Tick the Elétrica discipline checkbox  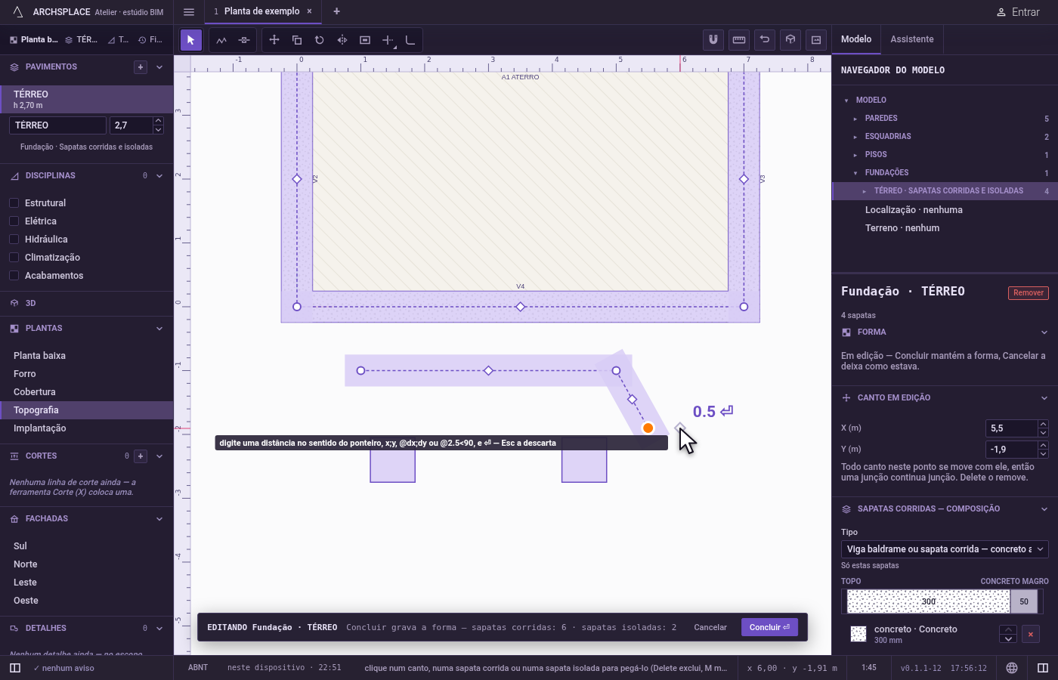(x=14, y=221)
